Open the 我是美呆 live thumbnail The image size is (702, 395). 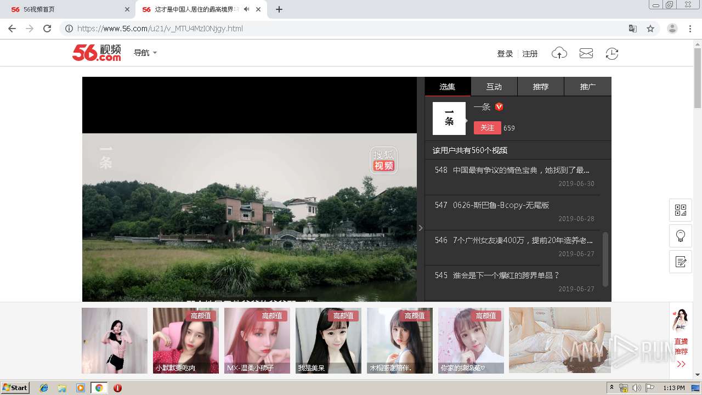pyautogui.click(x=329, y=341)
